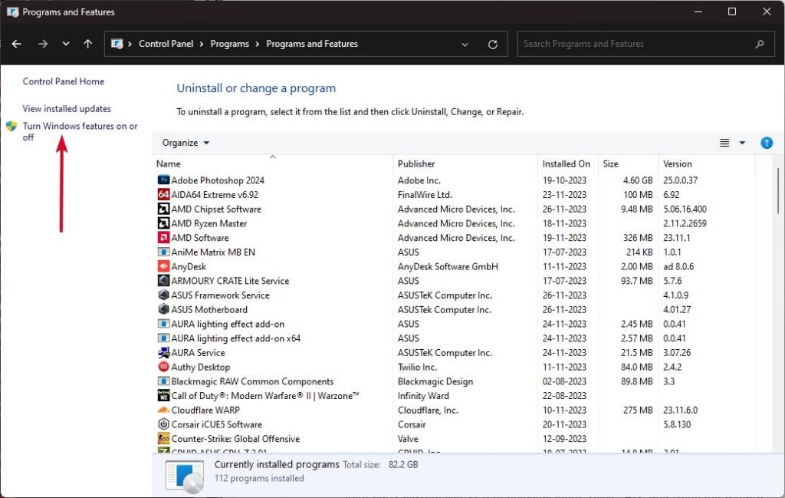
Task: Click the Adobe Photoshop 2024 program icon
Action: click(x=163, y=180)
